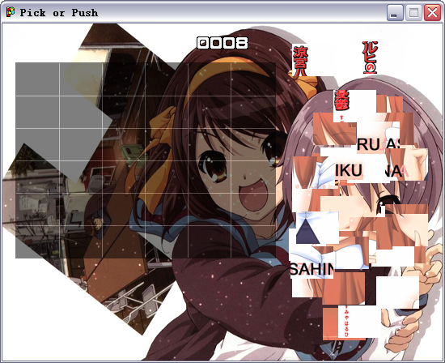
Task: Pick the solid orange-brown piece above hiragana piece
Action: [x=344, y=288]
